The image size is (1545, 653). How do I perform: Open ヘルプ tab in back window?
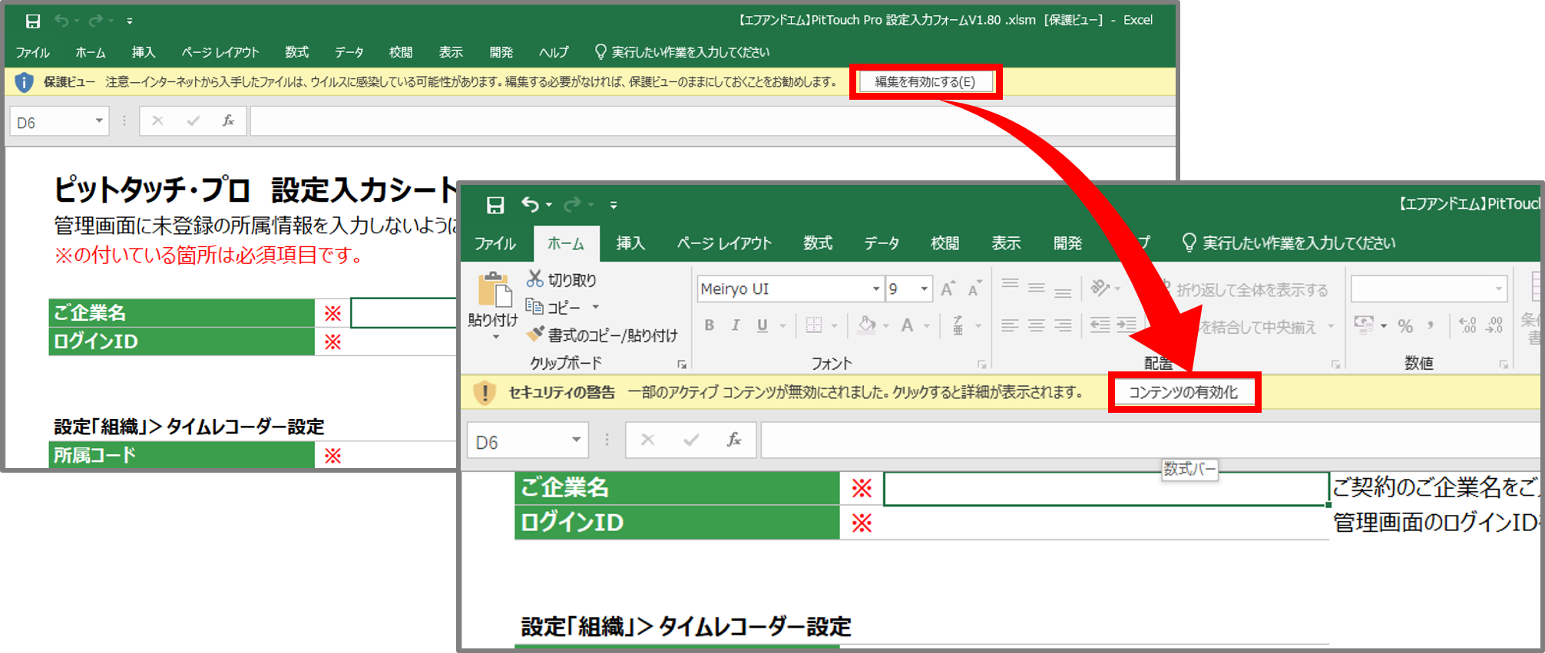click(554, 52)
